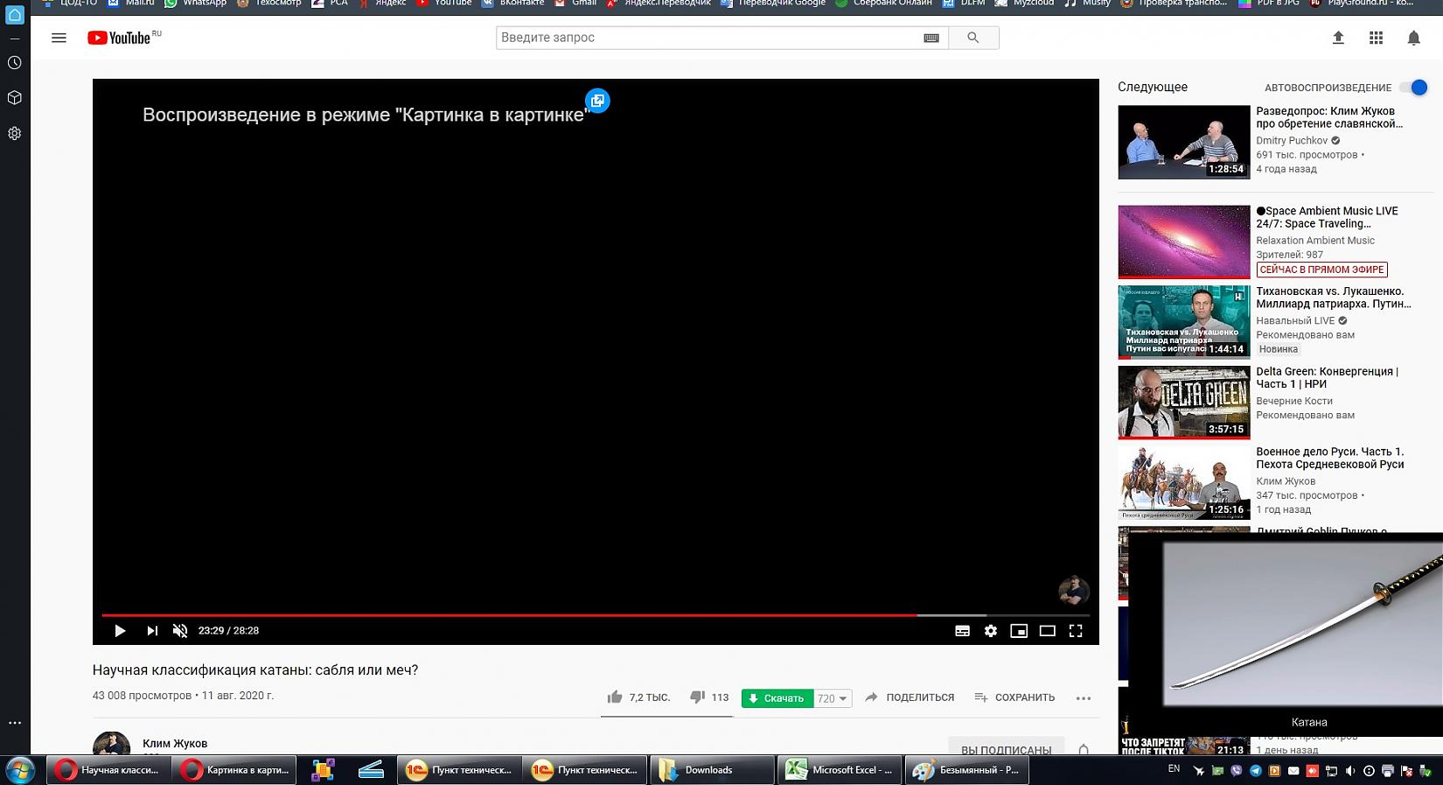Open Opera sidebar extensions cube
Screen dimensions: 1443x785
click(15, 98)
